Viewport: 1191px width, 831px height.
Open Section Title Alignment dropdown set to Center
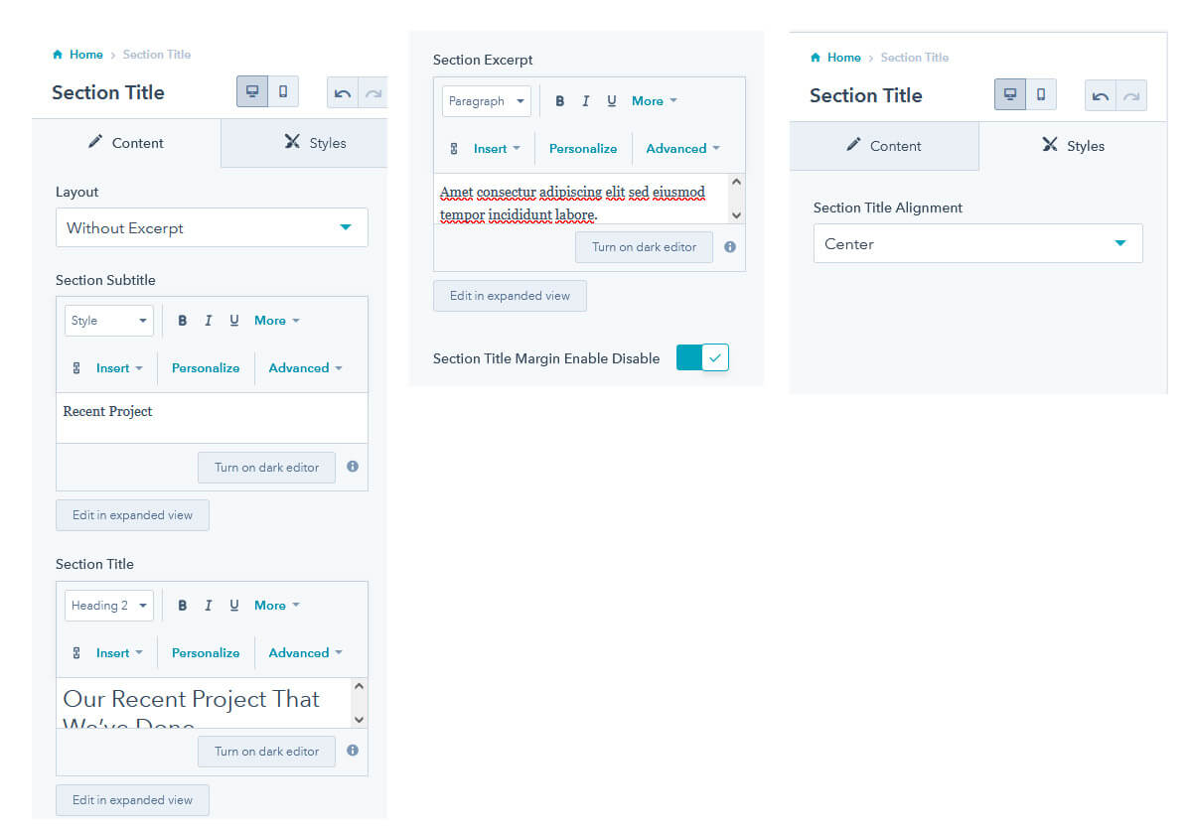pos(977,244)
